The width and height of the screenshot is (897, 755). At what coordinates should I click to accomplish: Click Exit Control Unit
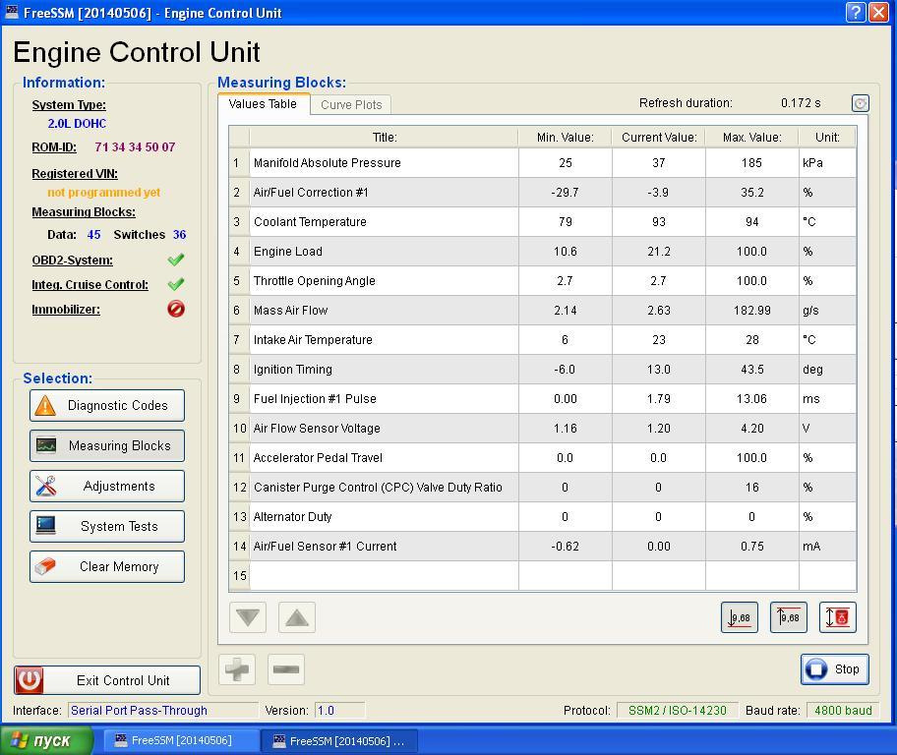pos(107,680)
